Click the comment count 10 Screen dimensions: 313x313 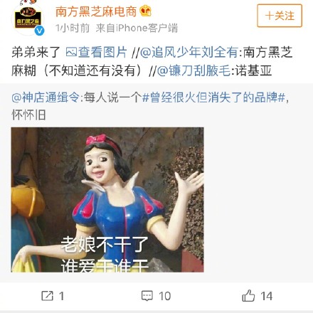click(165, 296)
